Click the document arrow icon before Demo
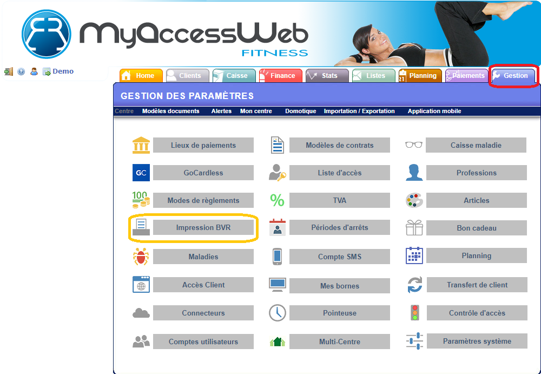Viewport: 541px width, 374px height. pyautogui.click(x=47, y=71)
